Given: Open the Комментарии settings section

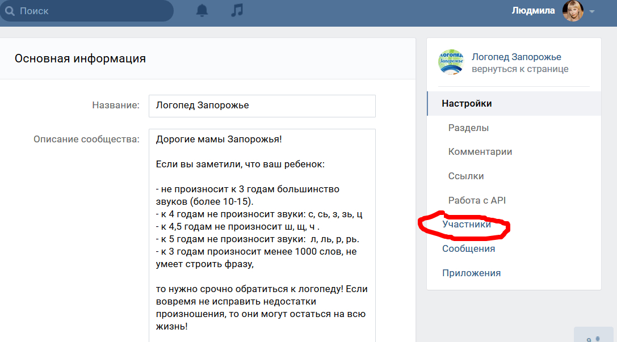Looking at the screenshot, I should pos(480,152).
